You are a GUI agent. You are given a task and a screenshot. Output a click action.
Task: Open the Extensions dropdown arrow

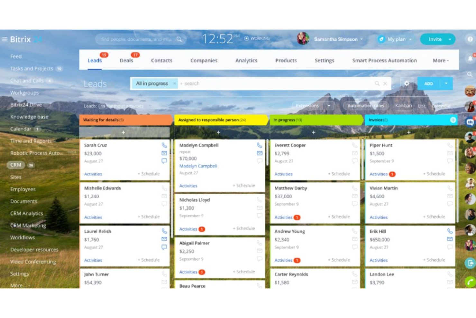329,106
